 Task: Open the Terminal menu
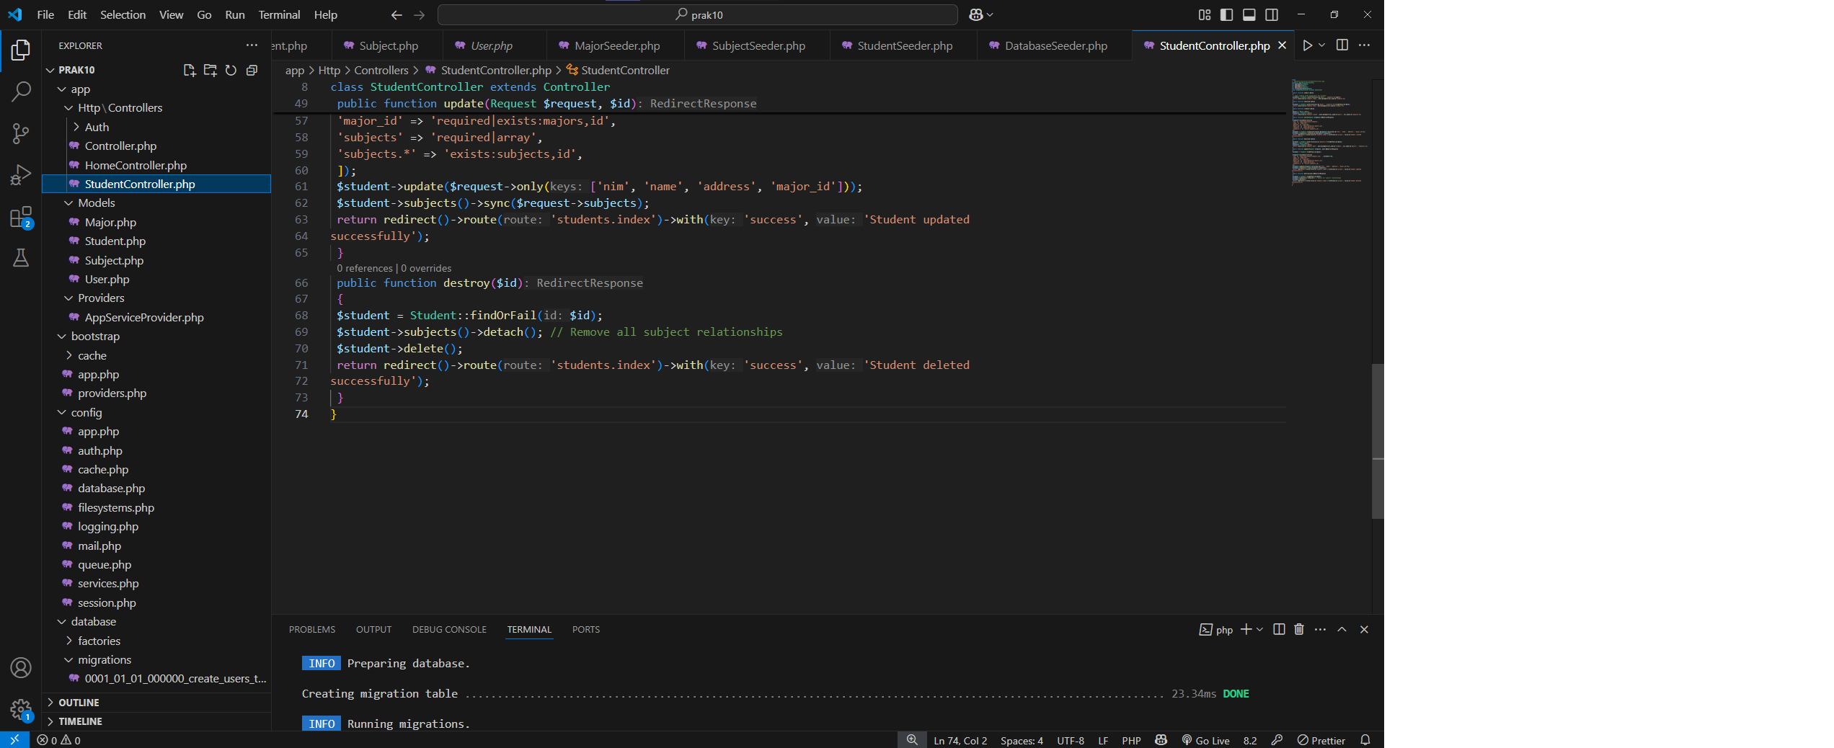[x=278, y=14]
